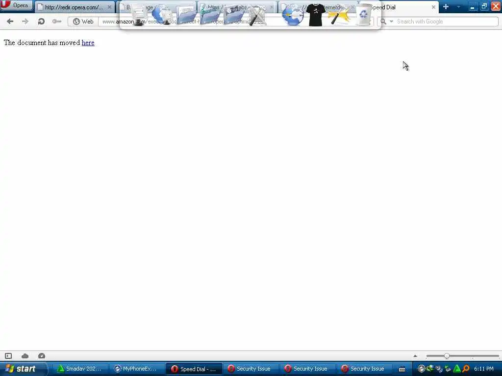Viewport: 502px width, 376px height.
Task: Reload the page with the Reload icon
Action: coord(41,22)
